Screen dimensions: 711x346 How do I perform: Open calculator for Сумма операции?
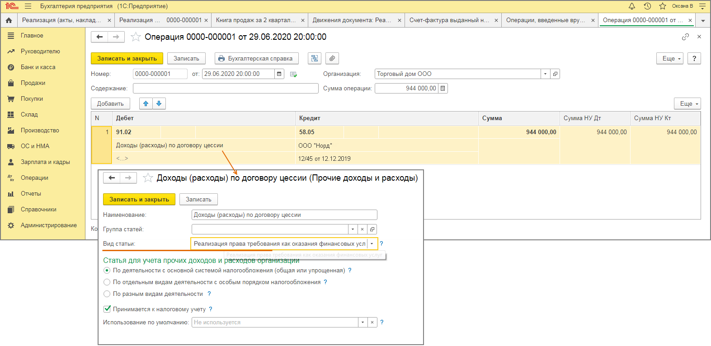click(x=443, y=89)
